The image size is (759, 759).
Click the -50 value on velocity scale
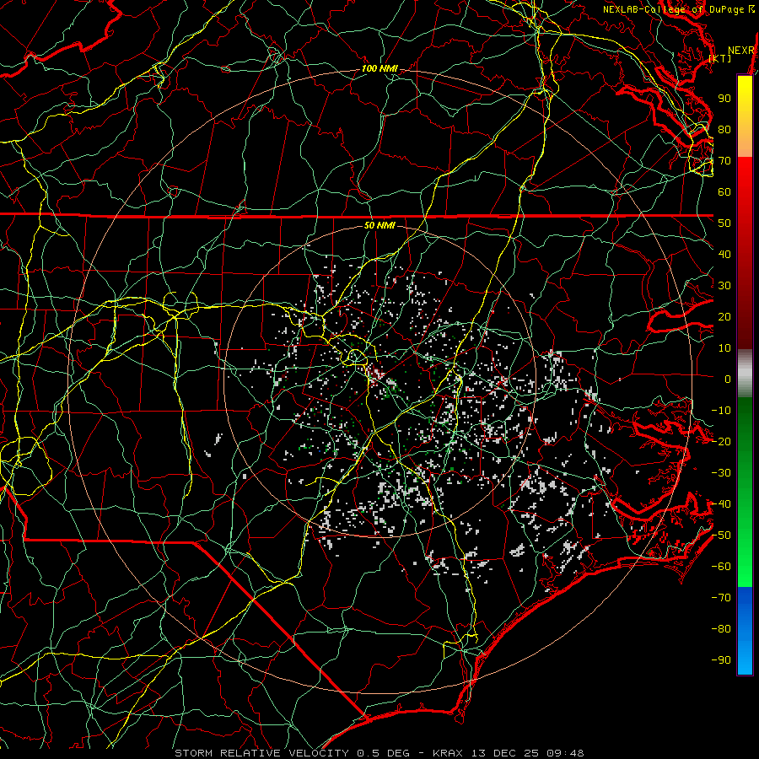tap(721, 536)
